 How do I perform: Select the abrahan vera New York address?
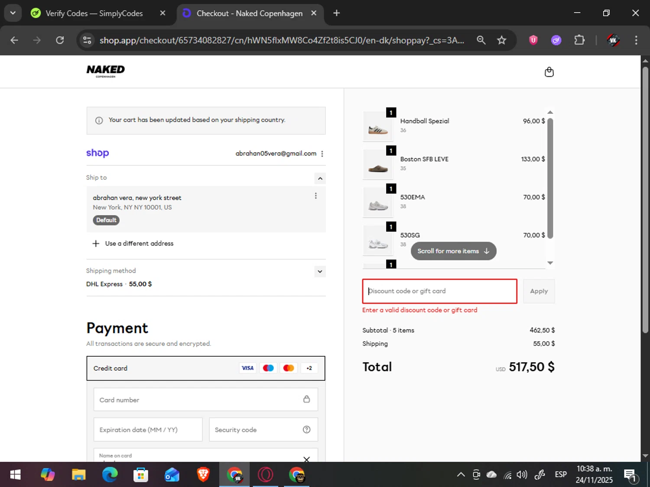pyautogui.click(x=206, y=210)
